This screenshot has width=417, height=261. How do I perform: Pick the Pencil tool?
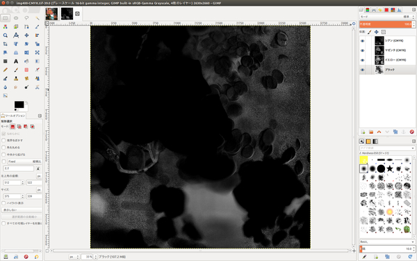6,70
